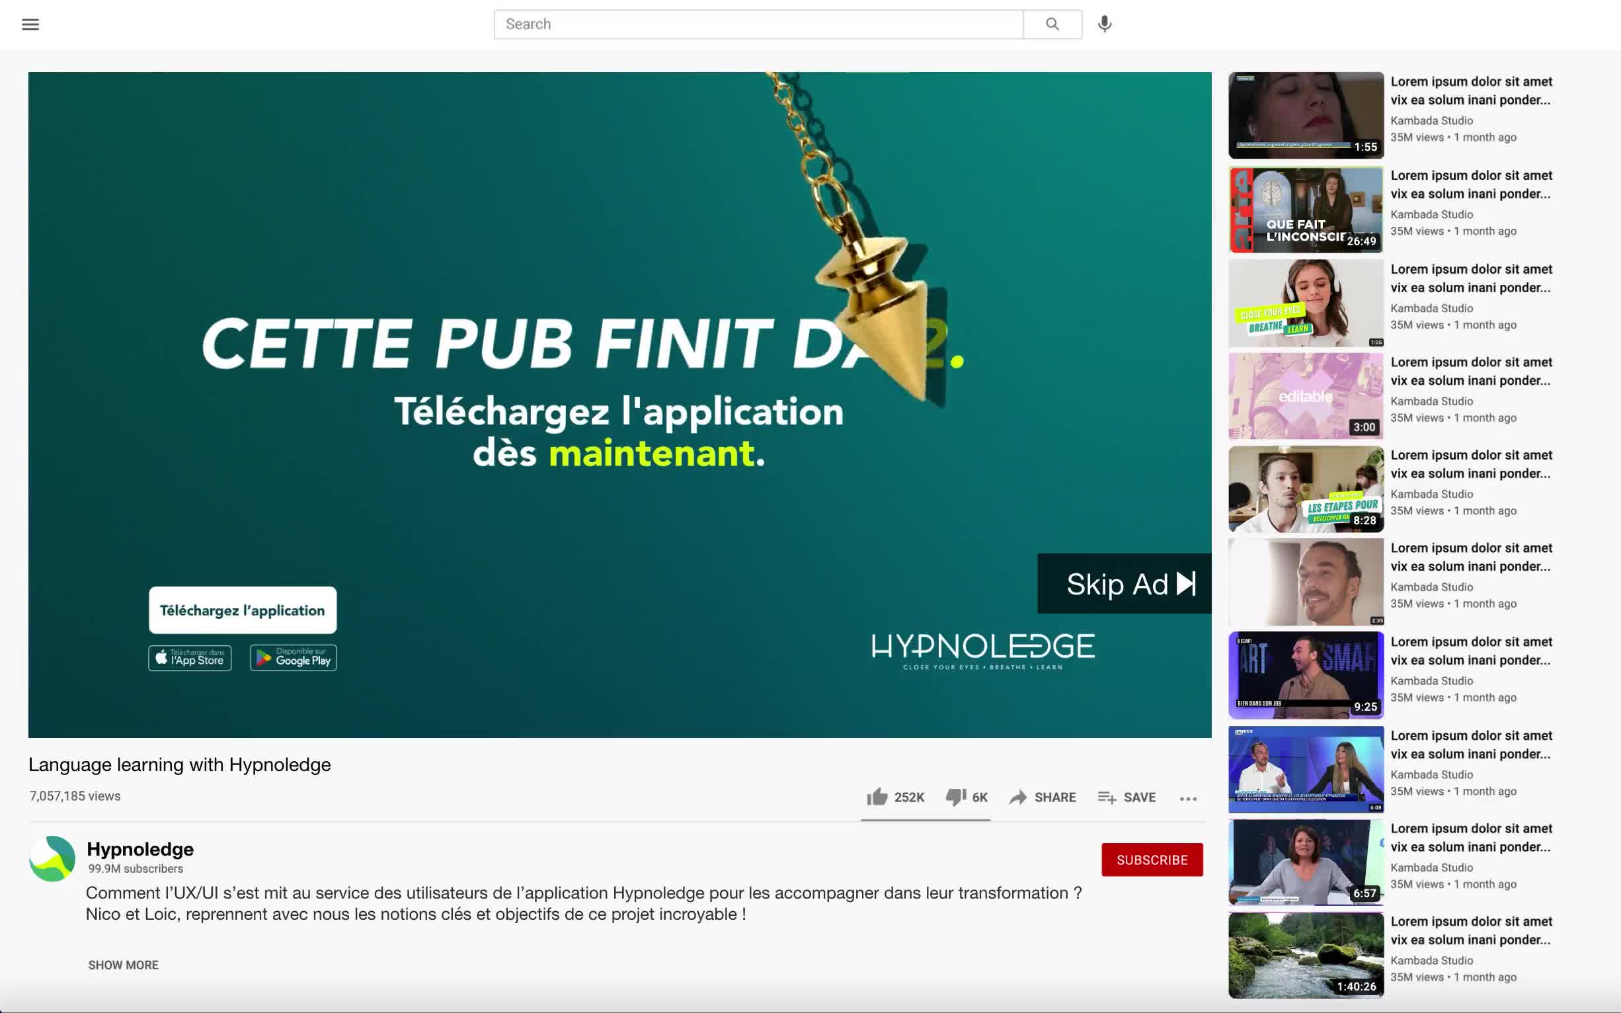Click Kambada Studio under the 26:49 video

[x=1431, y=214]
